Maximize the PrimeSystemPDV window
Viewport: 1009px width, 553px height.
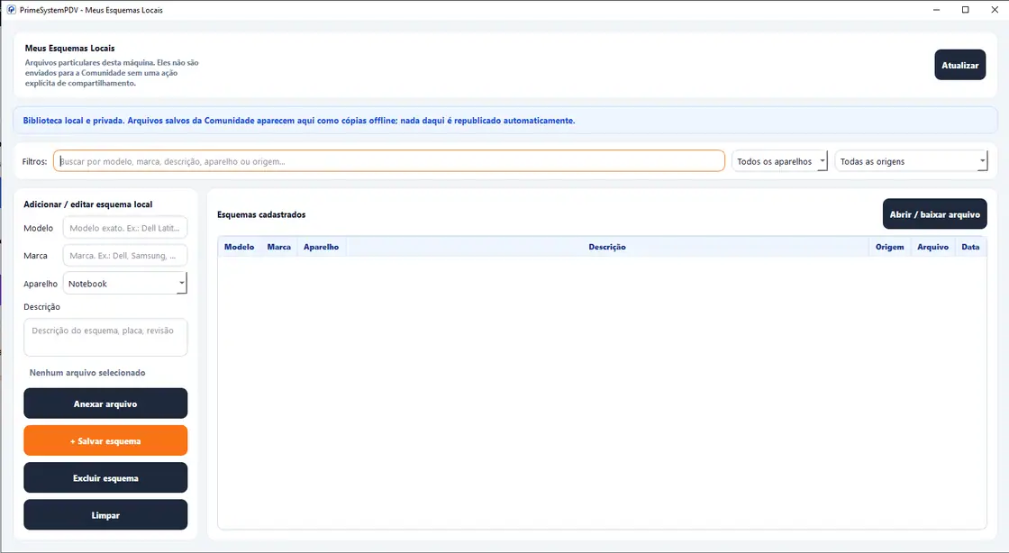point(965,10)
